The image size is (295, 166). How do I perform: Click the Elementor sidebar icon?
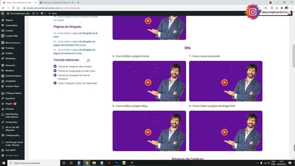(x=3, y=65)
